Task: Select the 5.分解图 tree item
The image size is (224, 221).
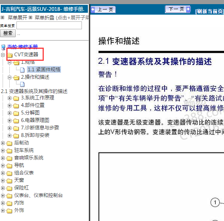Action: (30, 113)
